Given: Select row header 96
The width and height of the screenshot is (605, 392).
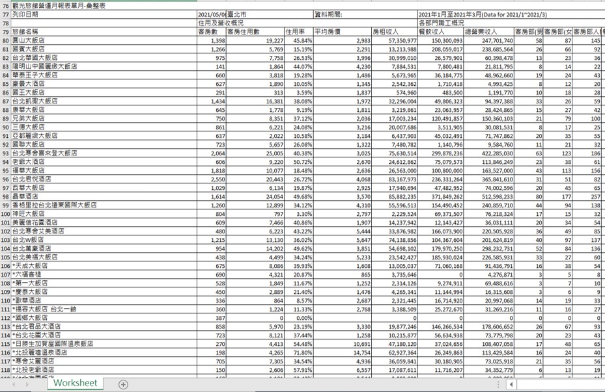Looking at the screenshot, I should pyautogui.click(x=5, y=179).
